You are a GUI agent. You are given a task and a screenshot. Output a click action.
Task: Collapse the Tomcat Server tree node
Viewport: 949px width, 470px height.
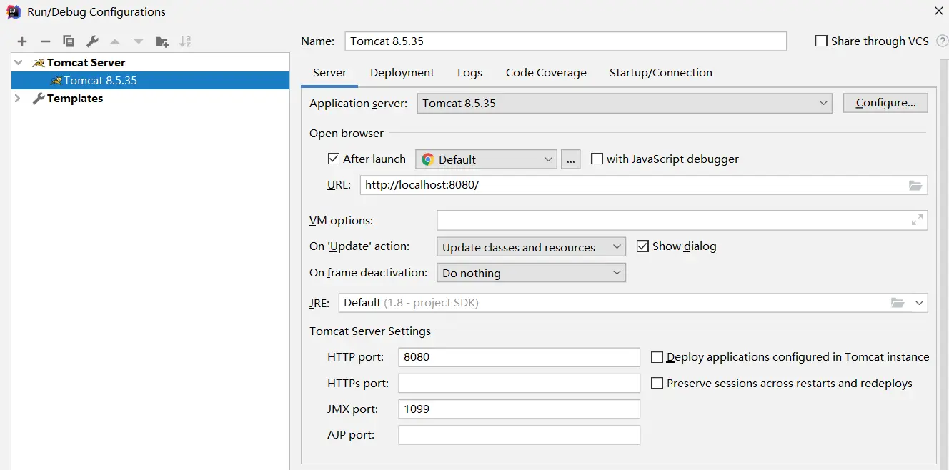tap(19, 63)
